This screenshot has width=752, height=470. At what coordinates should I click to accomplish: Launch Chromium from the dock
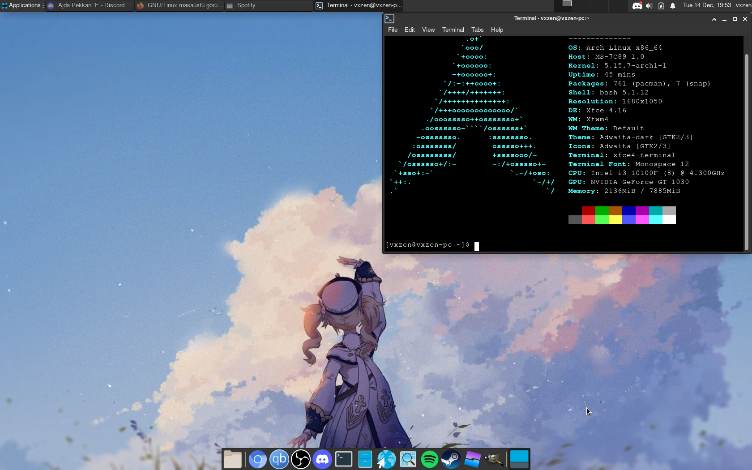coord(258,459)
